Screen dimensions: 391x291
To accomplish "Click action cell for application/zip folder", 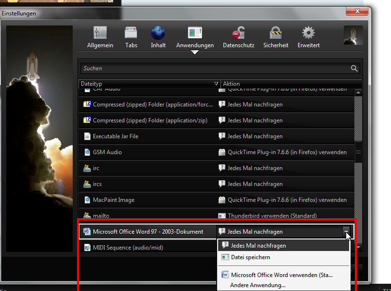I will pos(286,120).
